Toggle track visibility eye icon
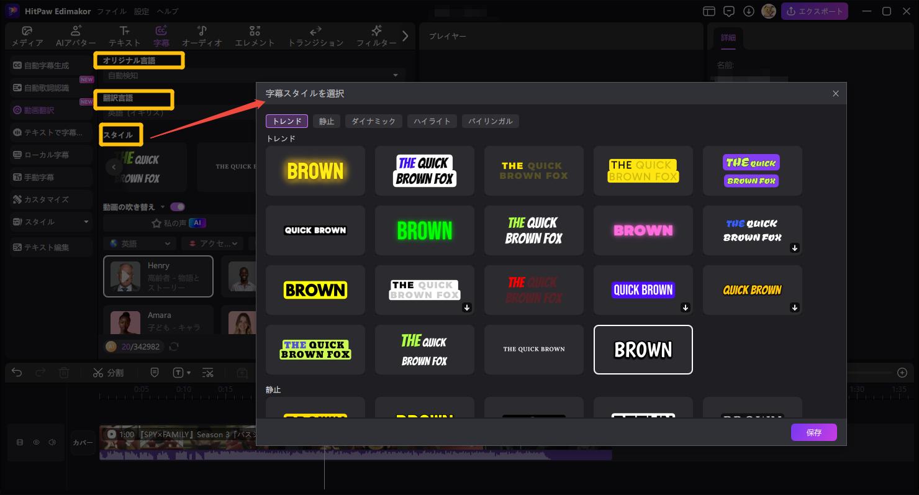 [x=36, y=442]
